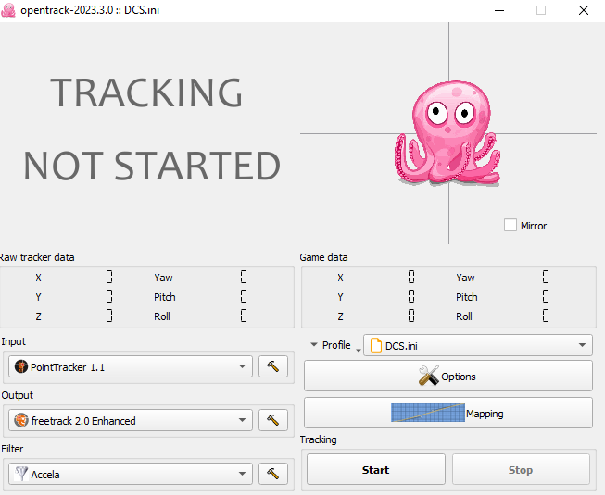Image resolution: width=605 pixels, height=495 pixels.
Task: Enable the Mirror checkbox
Action: point(510,226)
